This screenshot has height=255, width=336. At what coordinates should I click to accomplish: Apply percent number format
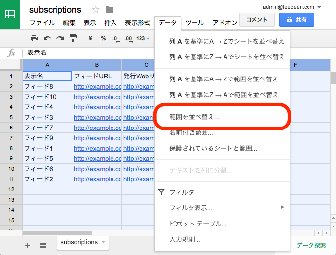tap(103, 38)
